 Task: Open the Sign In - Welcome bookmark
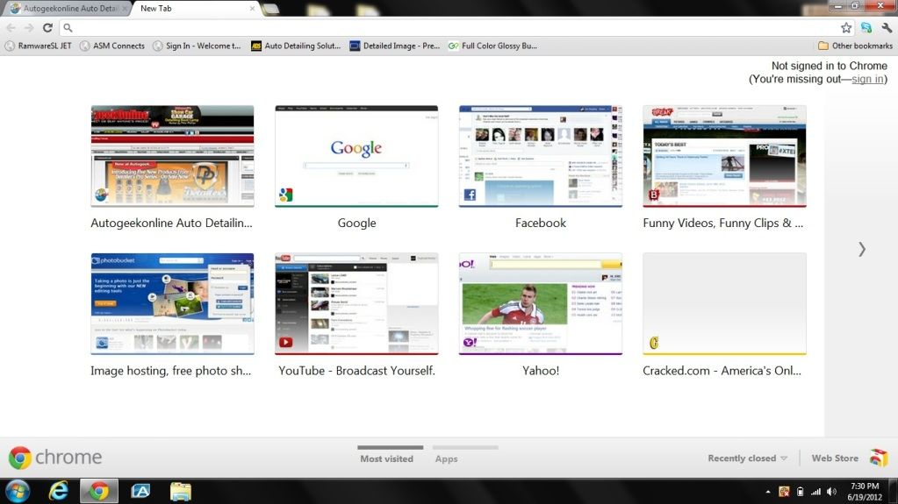[x=197, y=46]
